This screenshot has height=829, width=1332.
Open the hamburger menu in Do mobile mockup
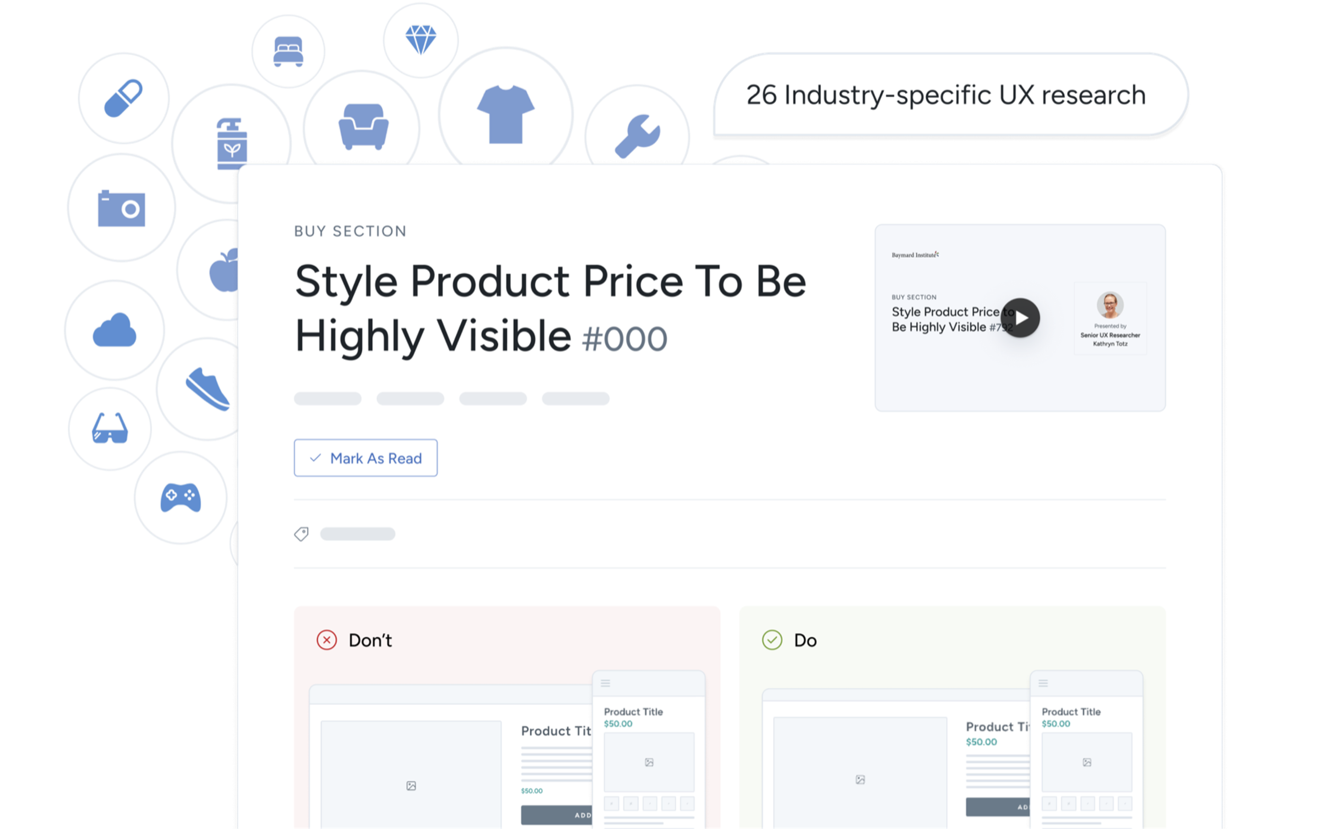pos(1043,683)
